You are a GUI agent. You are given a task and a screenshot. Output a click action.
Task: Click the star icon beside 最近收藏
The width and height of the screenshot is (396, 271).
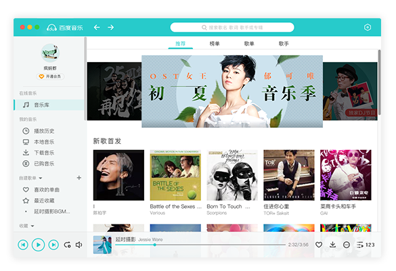click(x=26, y=201)
